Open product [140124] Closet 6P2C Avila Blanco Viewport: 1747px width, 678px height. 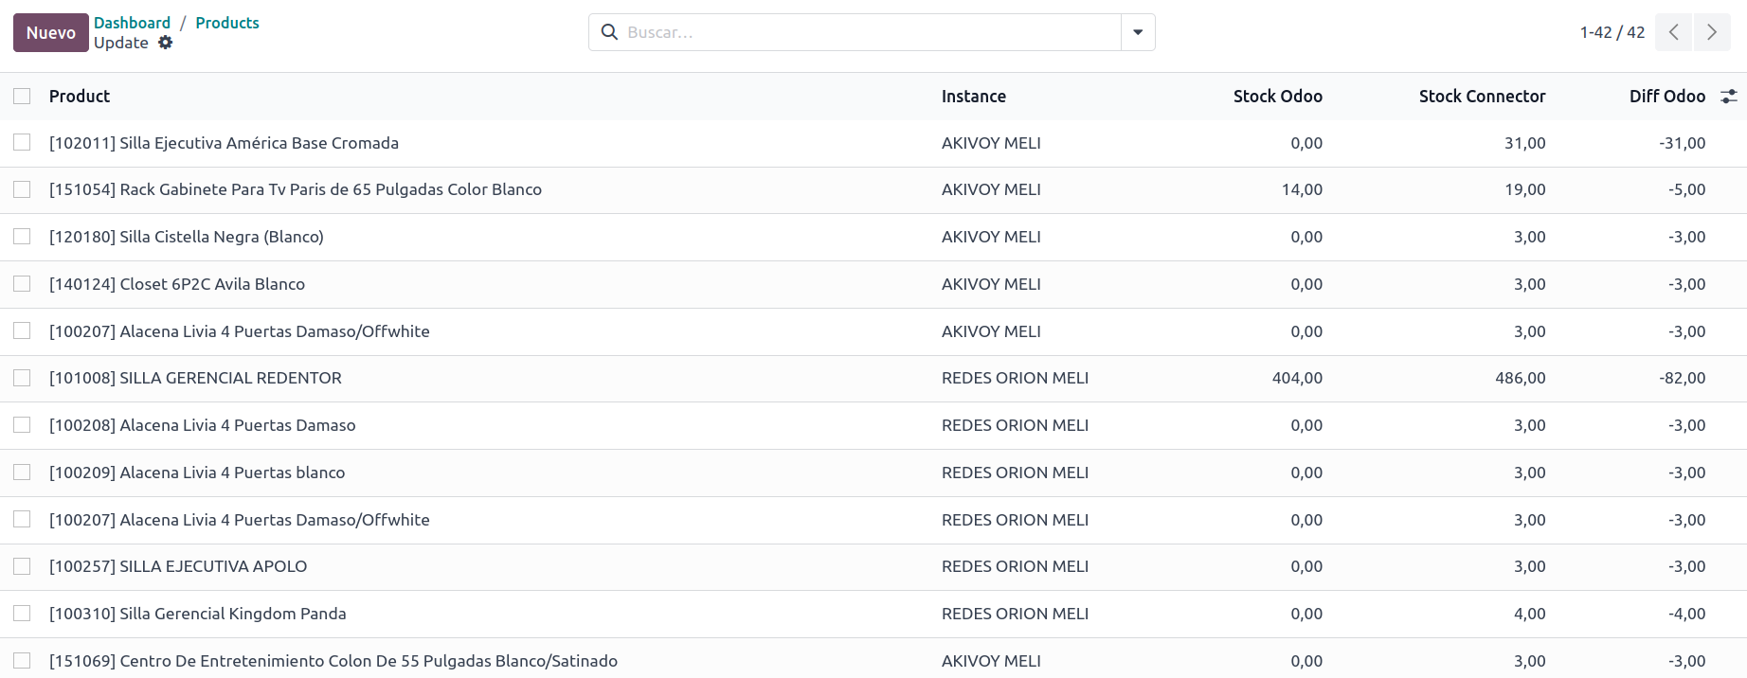tap(177, 284)
